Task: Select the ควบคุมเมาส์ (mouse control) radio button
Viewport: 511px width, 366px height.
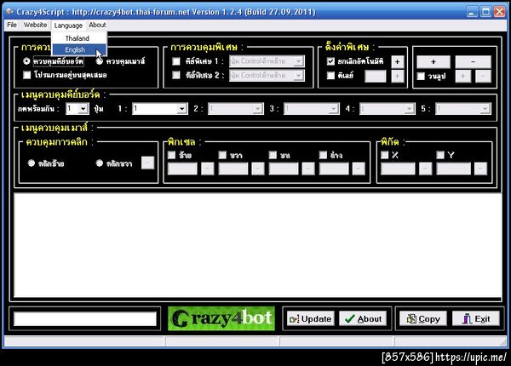Action: [x=100, y=61]
